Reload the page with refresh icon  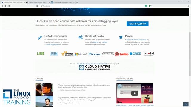[9, 6]
